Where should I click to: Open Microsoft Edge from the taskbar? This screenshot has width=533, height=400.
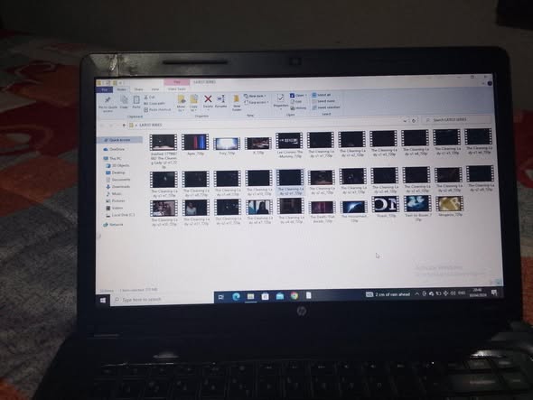pyautogui.click(x=236, y=296)
